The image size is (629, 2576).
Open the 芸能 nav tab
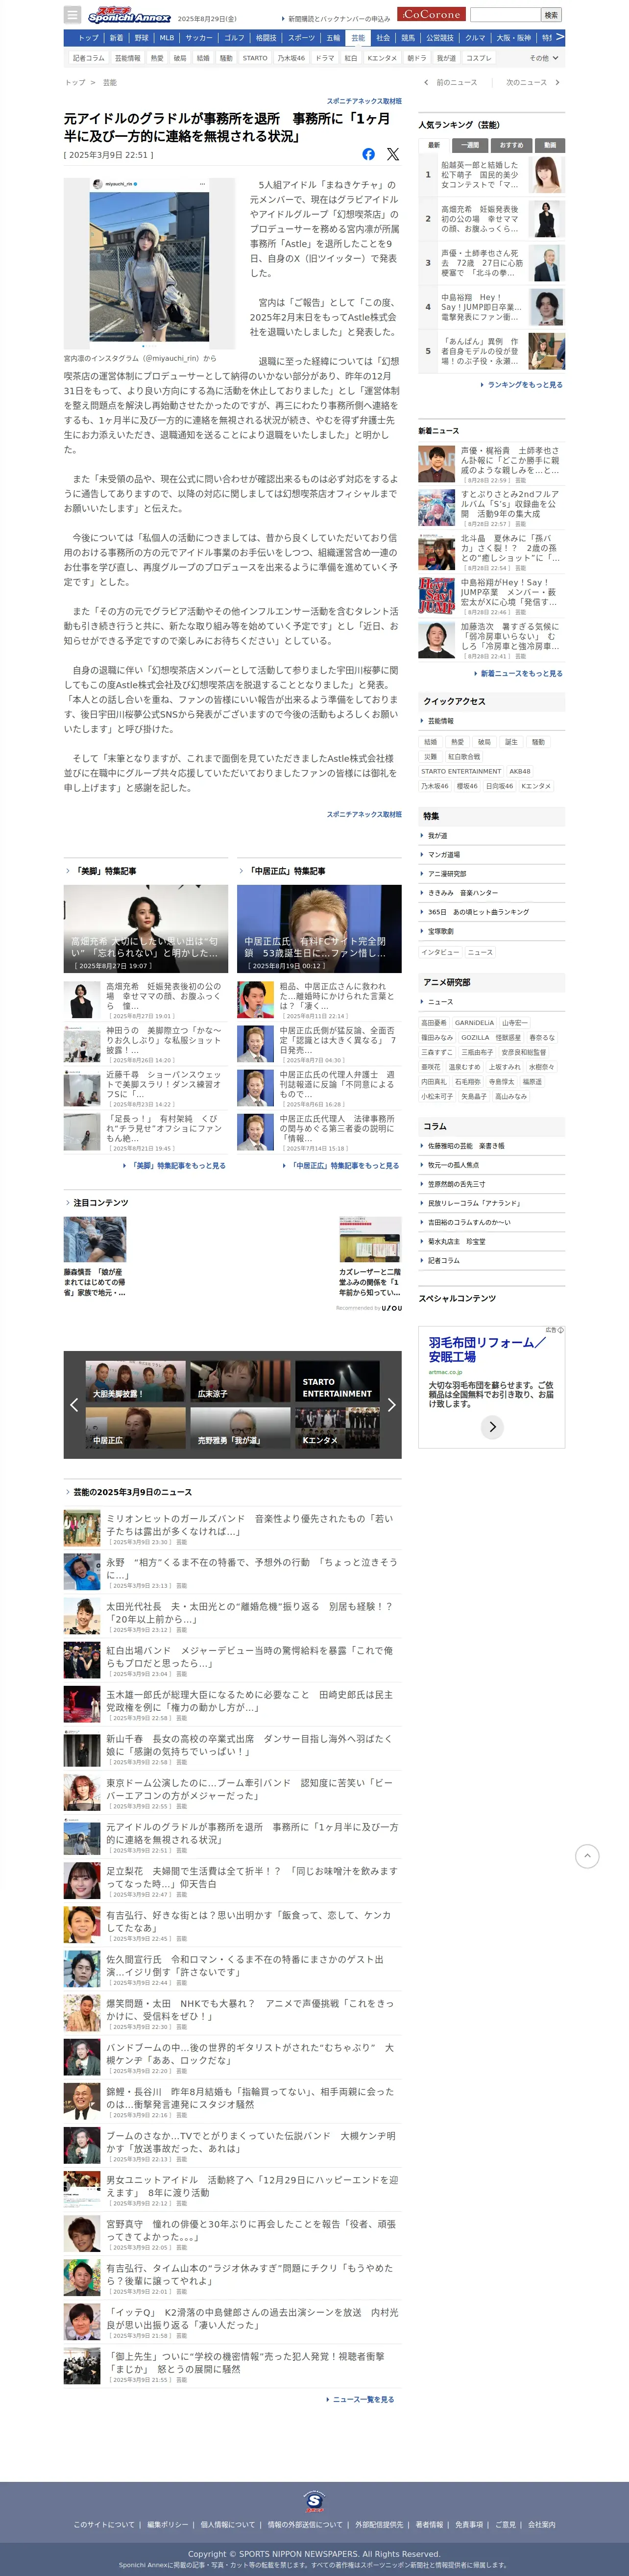click(x=358, y=38)
